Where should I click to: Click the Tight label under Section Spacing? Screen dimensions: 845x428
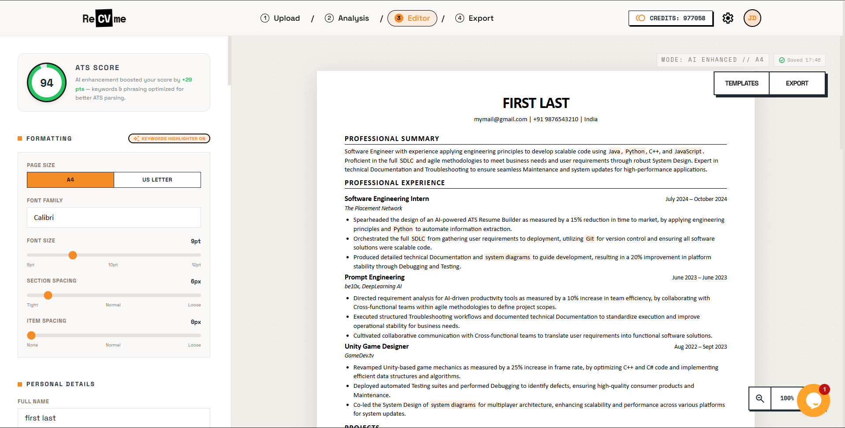click(x=32, y=305)
